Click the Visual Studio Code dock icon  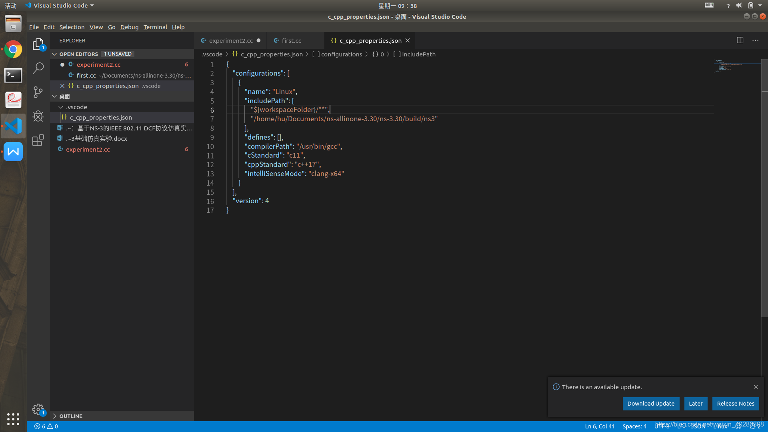click(x=13, y=126)
